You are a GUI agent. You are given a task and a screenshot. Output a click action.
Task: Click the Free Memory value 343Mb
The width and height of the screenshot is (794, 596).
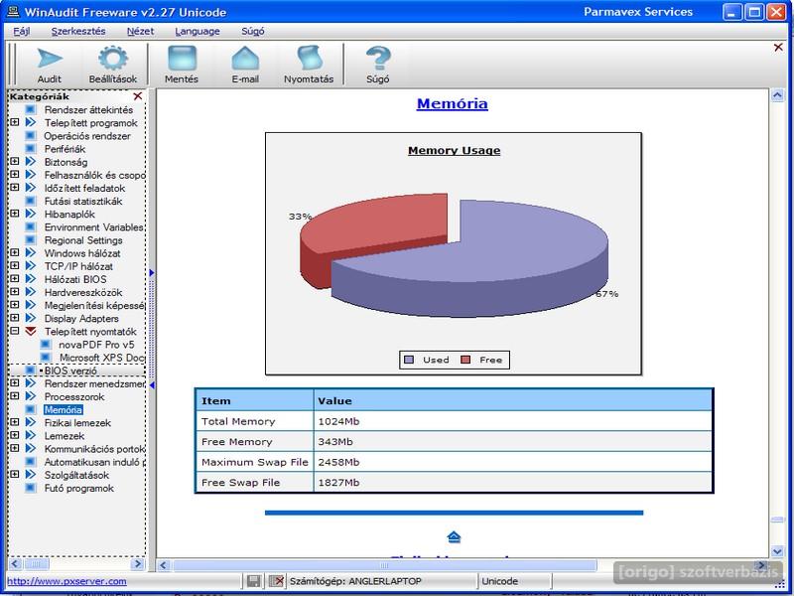[x=335, y=442]
